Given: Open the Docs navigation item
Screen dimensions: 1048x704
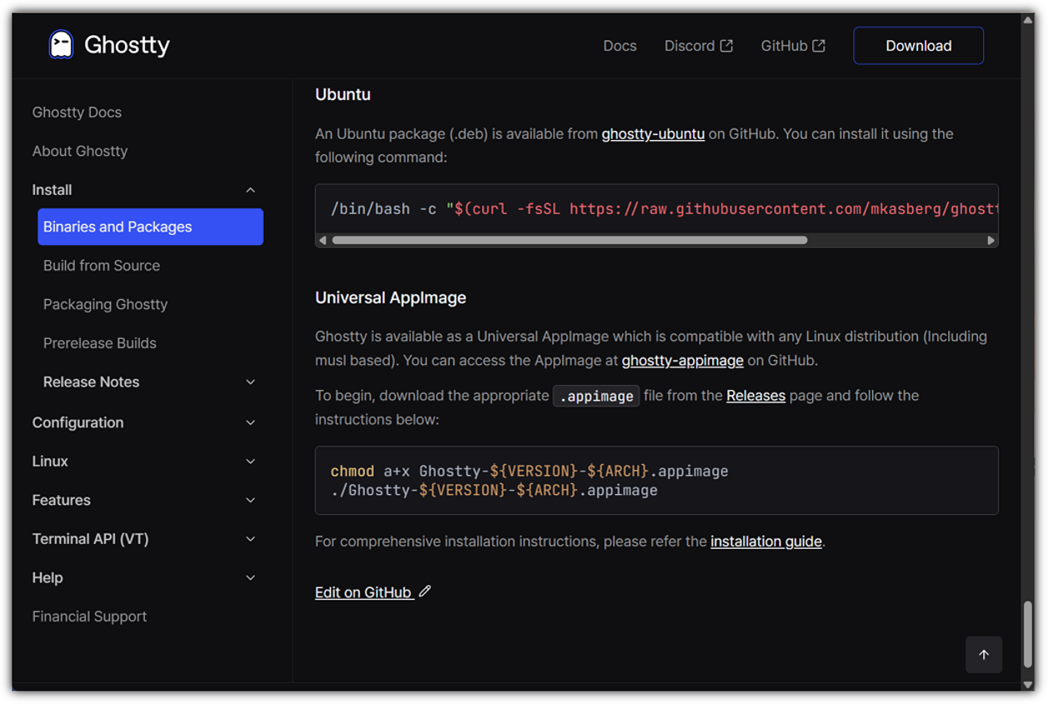Looking at the screenshot, I should (620, 46).
